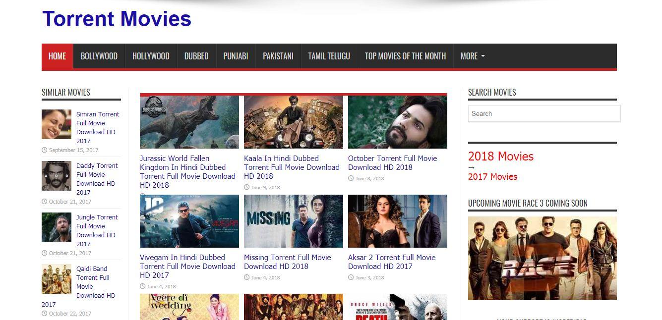Open the multi-star cast movie thumbnail in bottom row
662x320 pixels.
click(294, 307)
